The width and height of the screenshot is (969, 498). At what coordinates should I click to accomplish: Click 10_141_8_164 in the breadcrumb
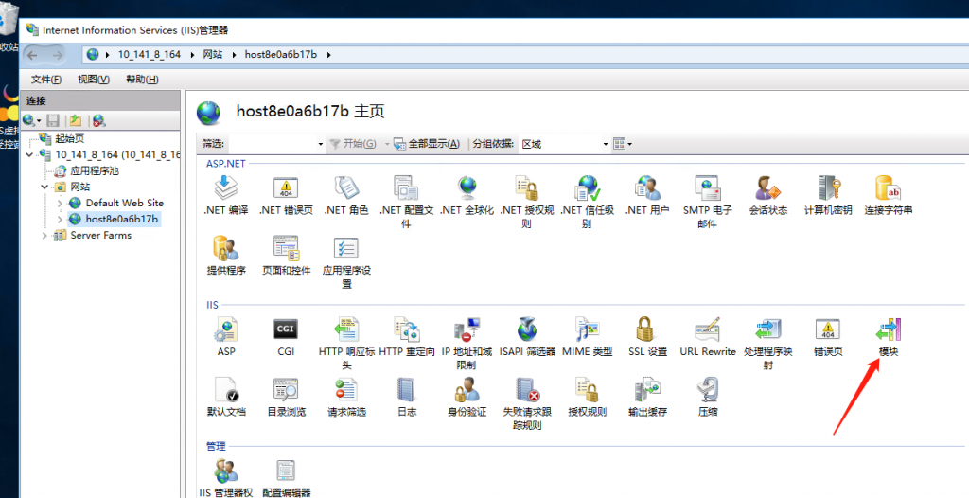click(149, 55)
